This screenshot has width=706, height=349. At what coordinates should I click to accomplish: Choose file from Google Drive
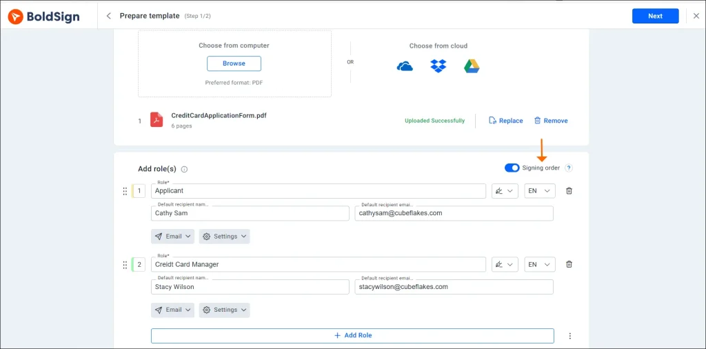472,66
